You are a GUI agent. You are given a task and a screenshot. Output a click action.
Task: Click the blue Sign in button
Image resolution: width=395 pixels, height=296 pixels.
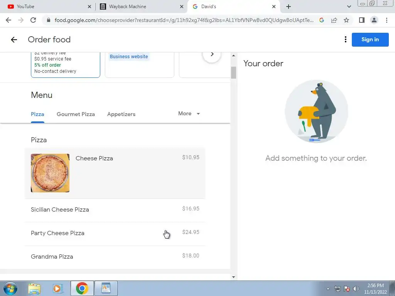[370, 40]
